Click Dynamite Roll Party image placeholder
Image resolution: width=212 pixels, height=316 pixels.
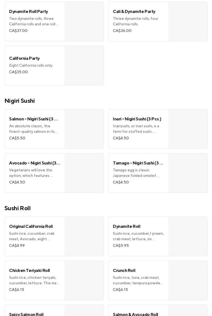point(84,21)
